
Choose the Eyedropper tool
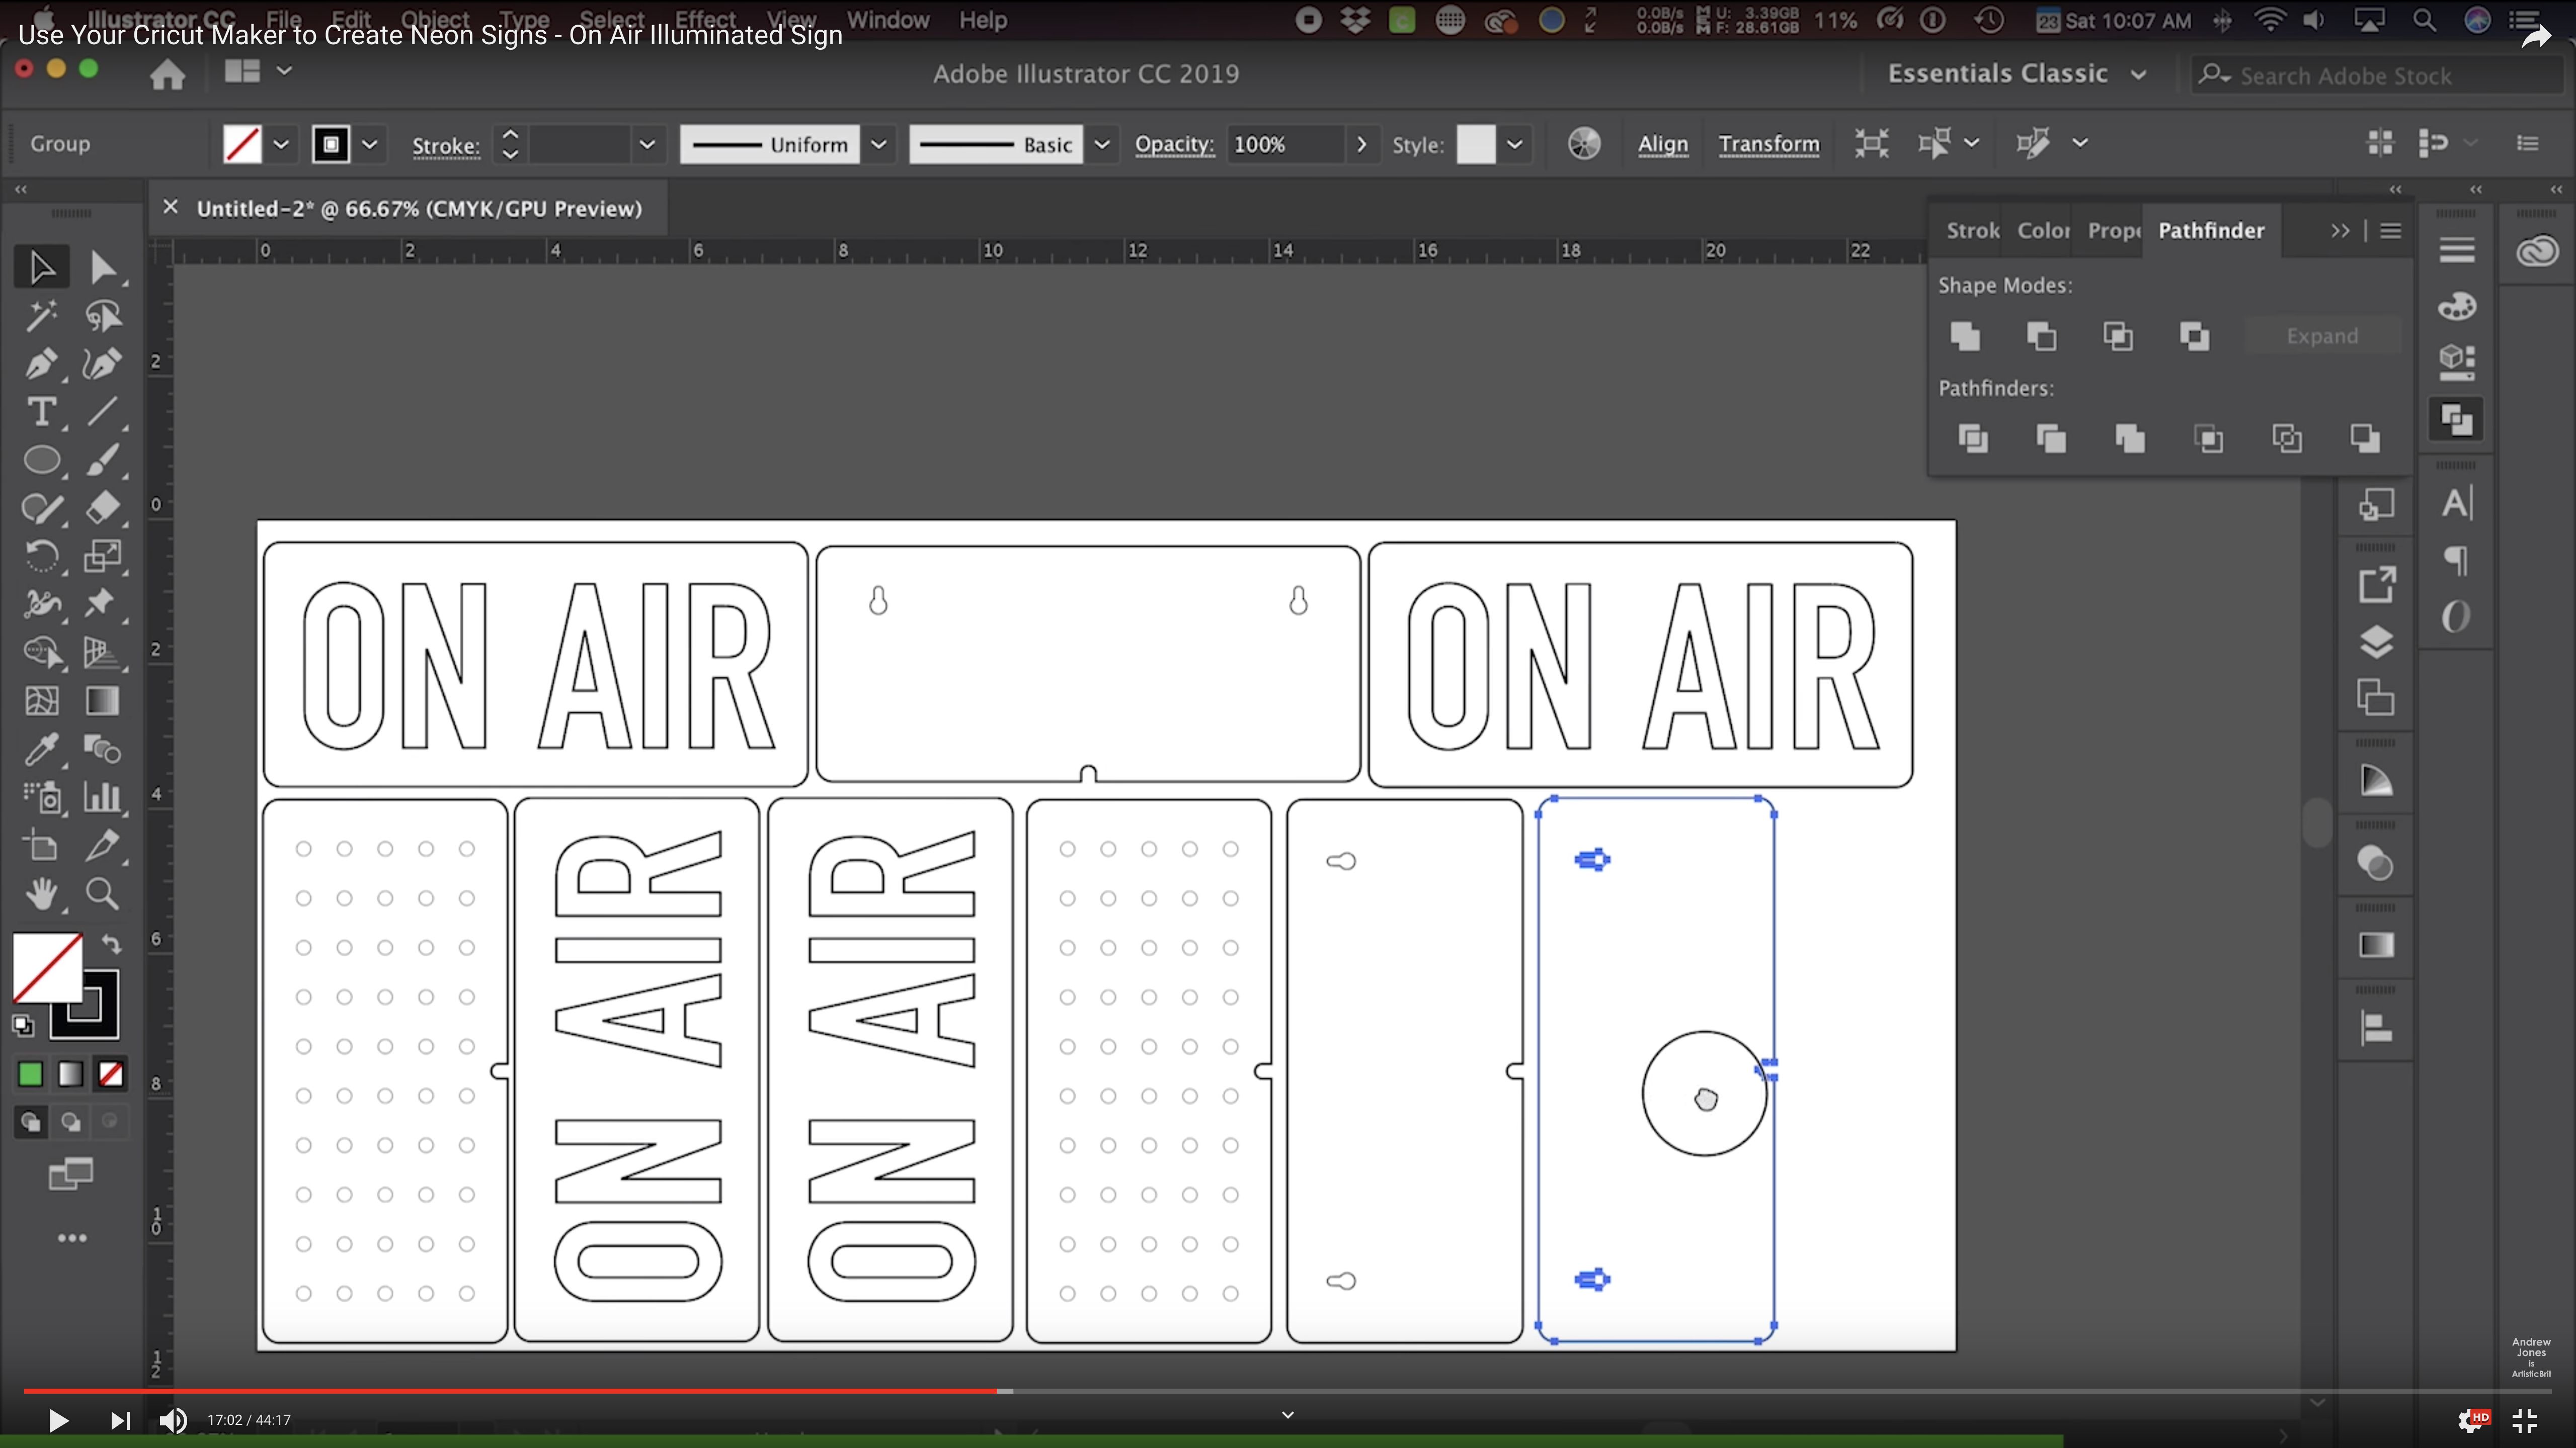pyautogui.click(x=41, y=749)
